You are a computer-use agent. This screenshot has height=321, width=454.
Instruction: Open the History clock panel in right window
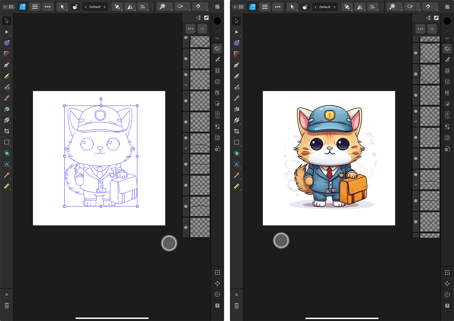[x=447, y=294]
